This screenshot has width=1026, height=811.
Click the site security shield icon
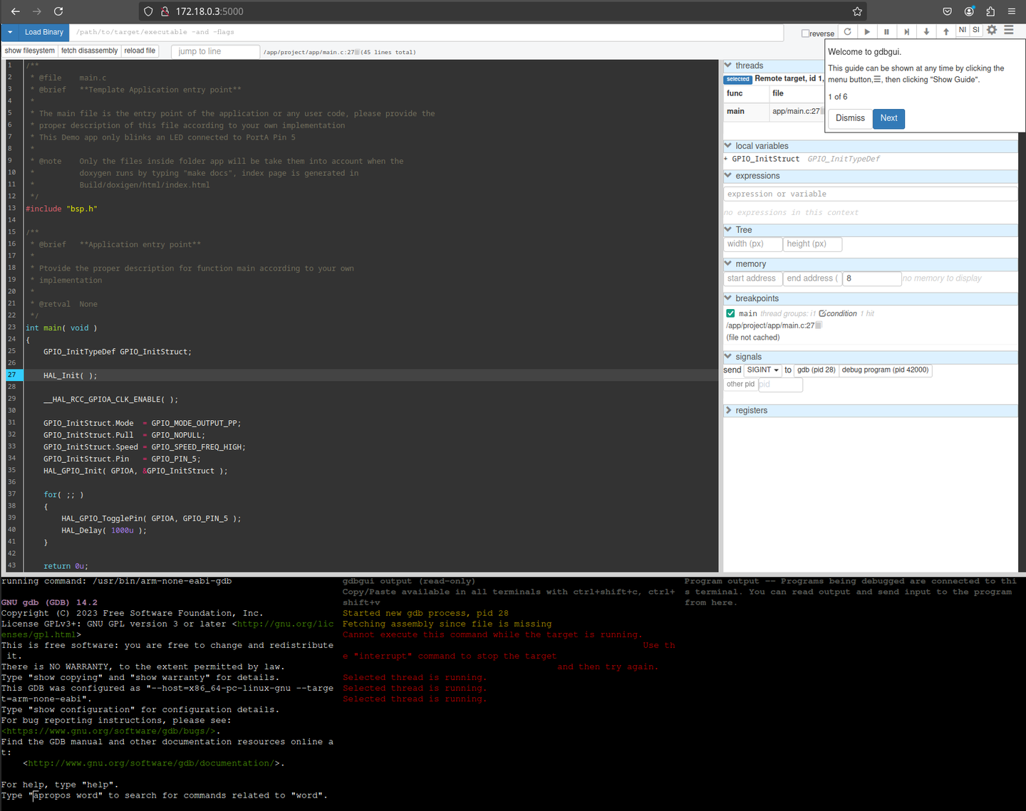point(148,11)
